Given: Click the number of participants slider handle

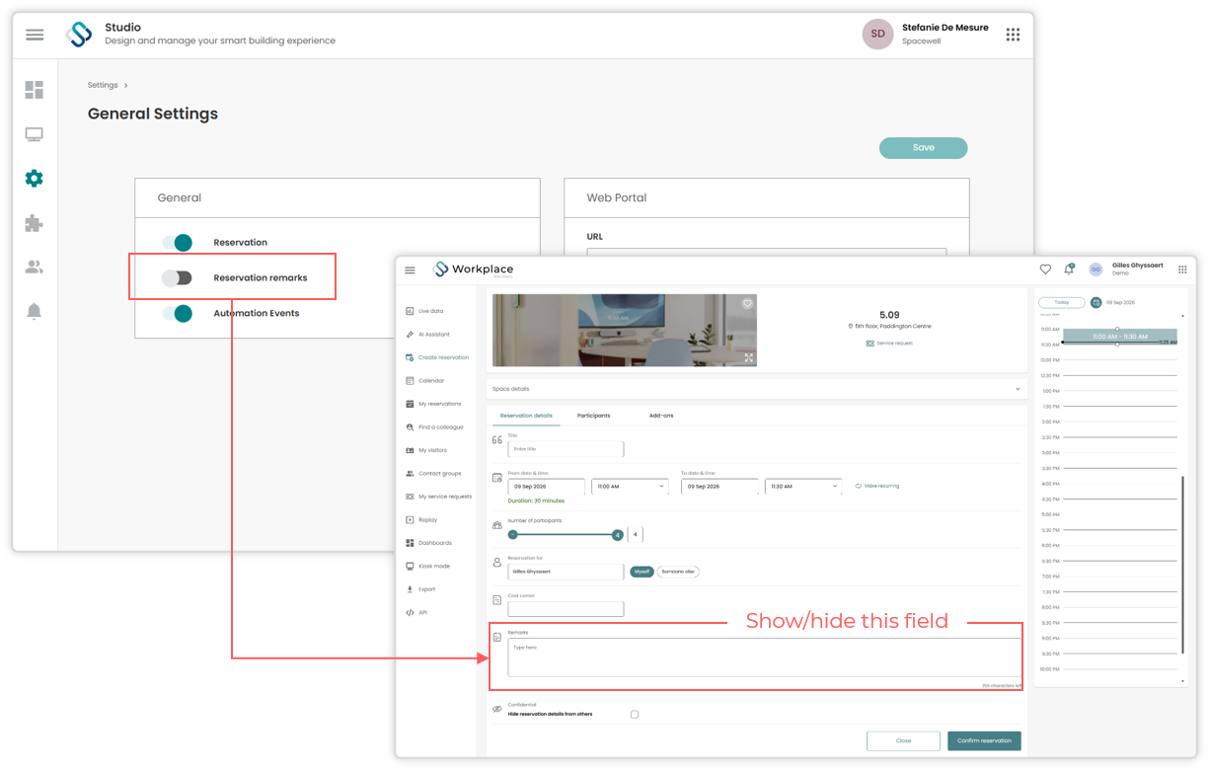Looking at the screenshot, I should click(617, 535).
